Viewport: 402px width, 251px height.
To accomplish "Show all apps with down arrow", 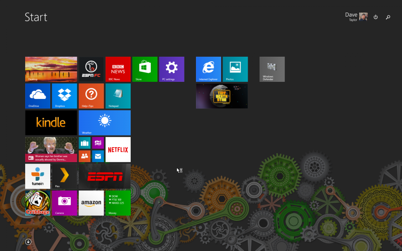I will [29, 241].
